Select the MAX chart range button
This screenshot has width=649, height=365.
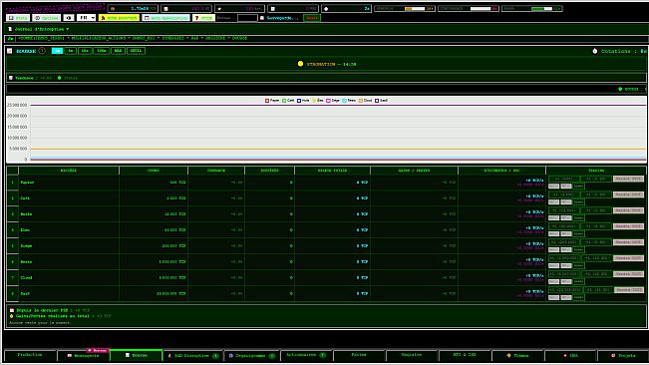118,51
